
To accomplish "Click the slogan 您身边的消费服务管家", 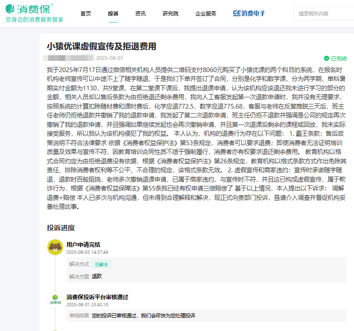I will point(35,20).
